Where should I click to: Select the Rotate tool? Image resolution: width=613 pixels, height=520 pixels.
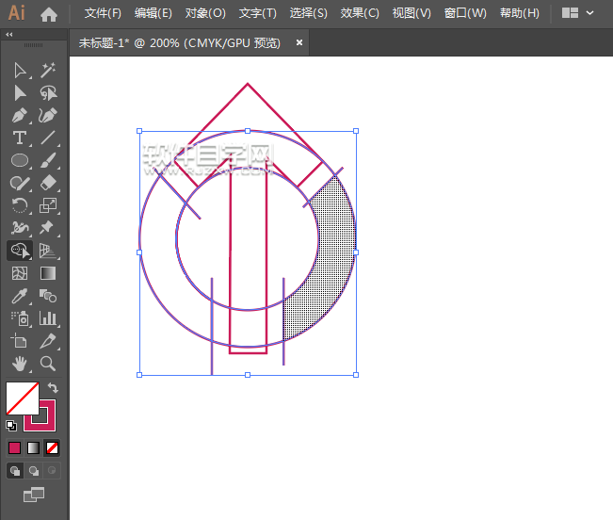click(20, 205)
